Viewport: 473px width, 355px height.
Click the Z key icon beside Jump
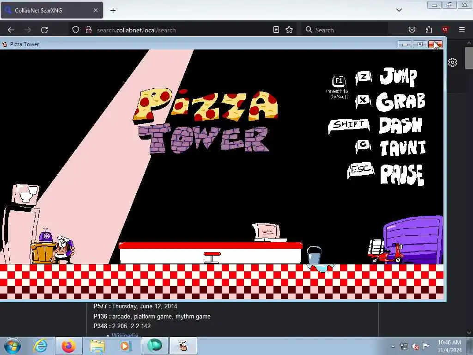(x=364, y=78)
